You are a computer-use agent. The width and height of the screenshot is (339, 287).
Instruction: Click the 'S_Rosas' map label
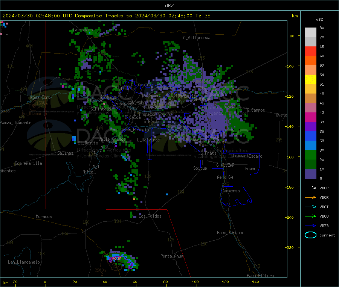151,121
